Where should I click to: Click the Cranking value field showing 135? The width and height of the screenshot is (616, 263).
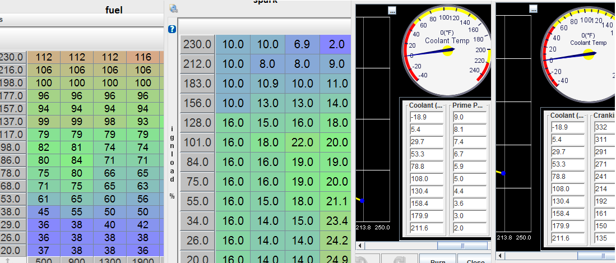click(x=604, y=238)
